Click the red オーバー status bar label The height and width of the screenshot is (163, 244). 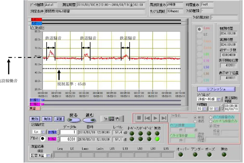pyautogui.click(x=36, y=19)
